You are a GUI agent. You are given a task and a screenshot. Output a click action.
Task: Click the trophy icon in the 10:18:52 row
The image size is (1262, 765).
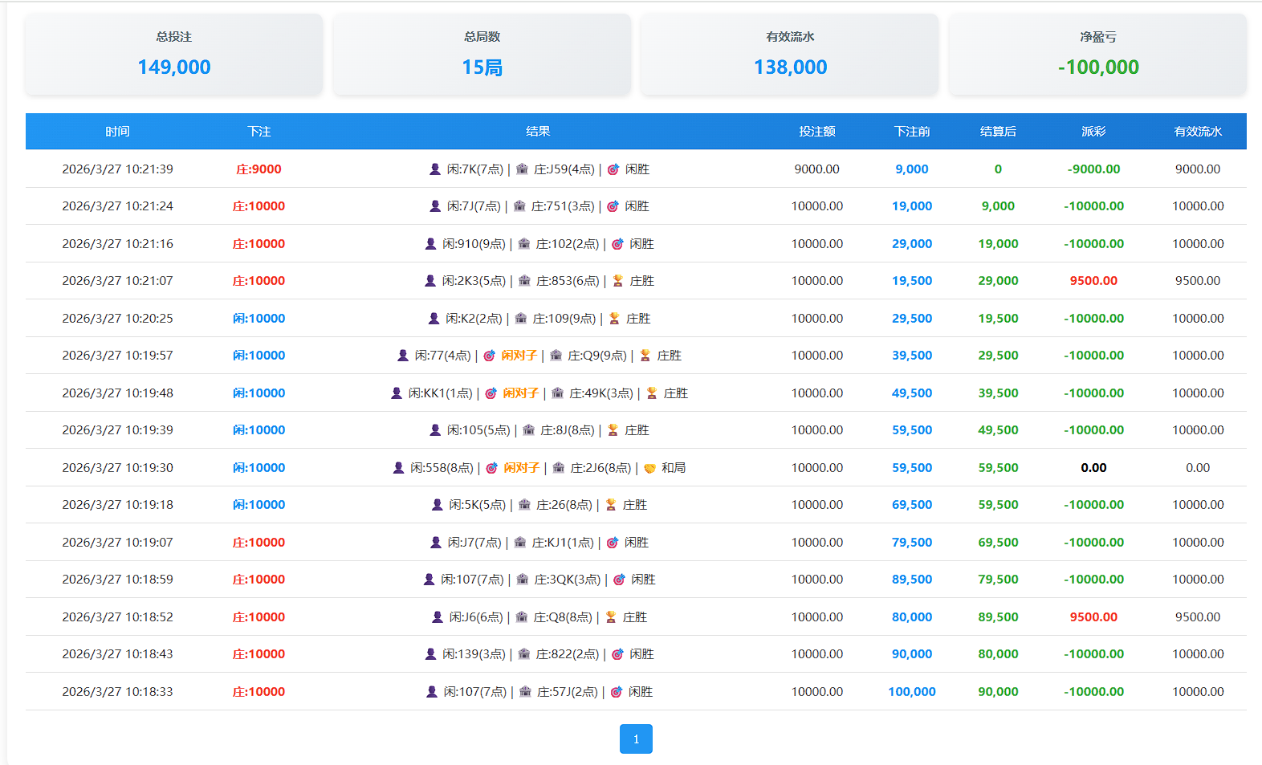tap(611, 617)
